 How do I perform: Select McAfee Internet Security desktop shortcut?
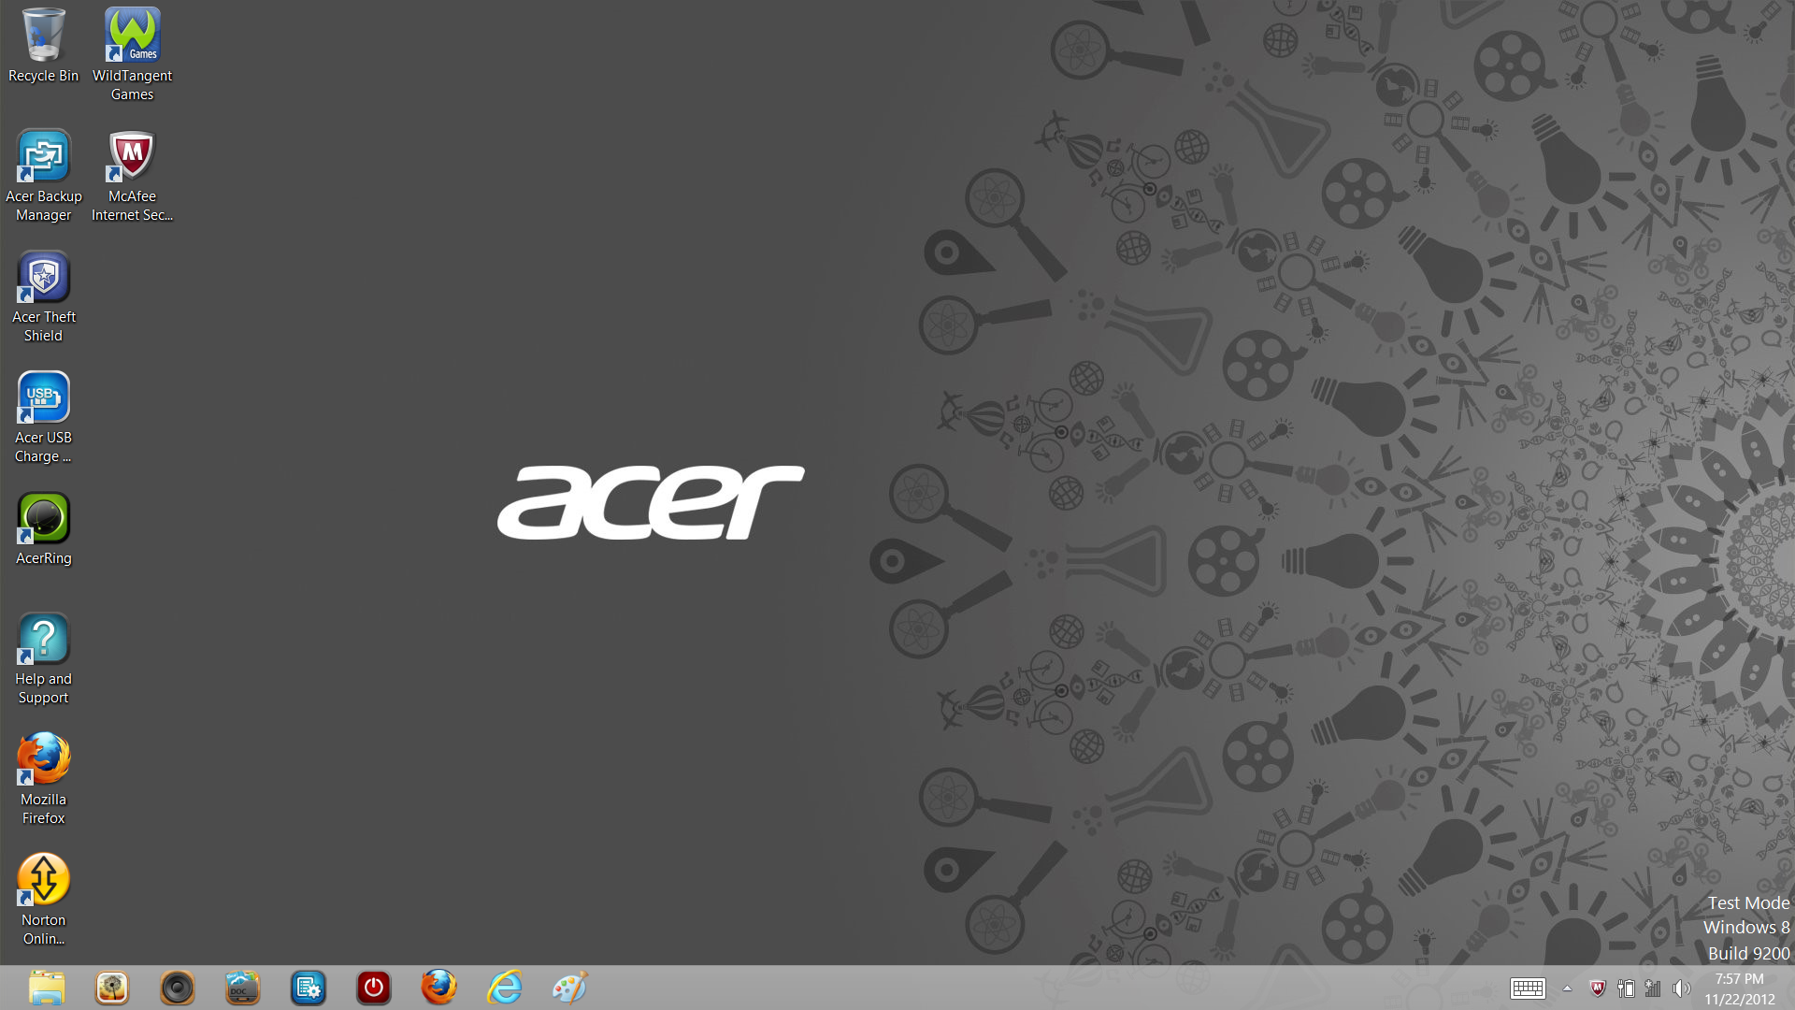[132, 176]
